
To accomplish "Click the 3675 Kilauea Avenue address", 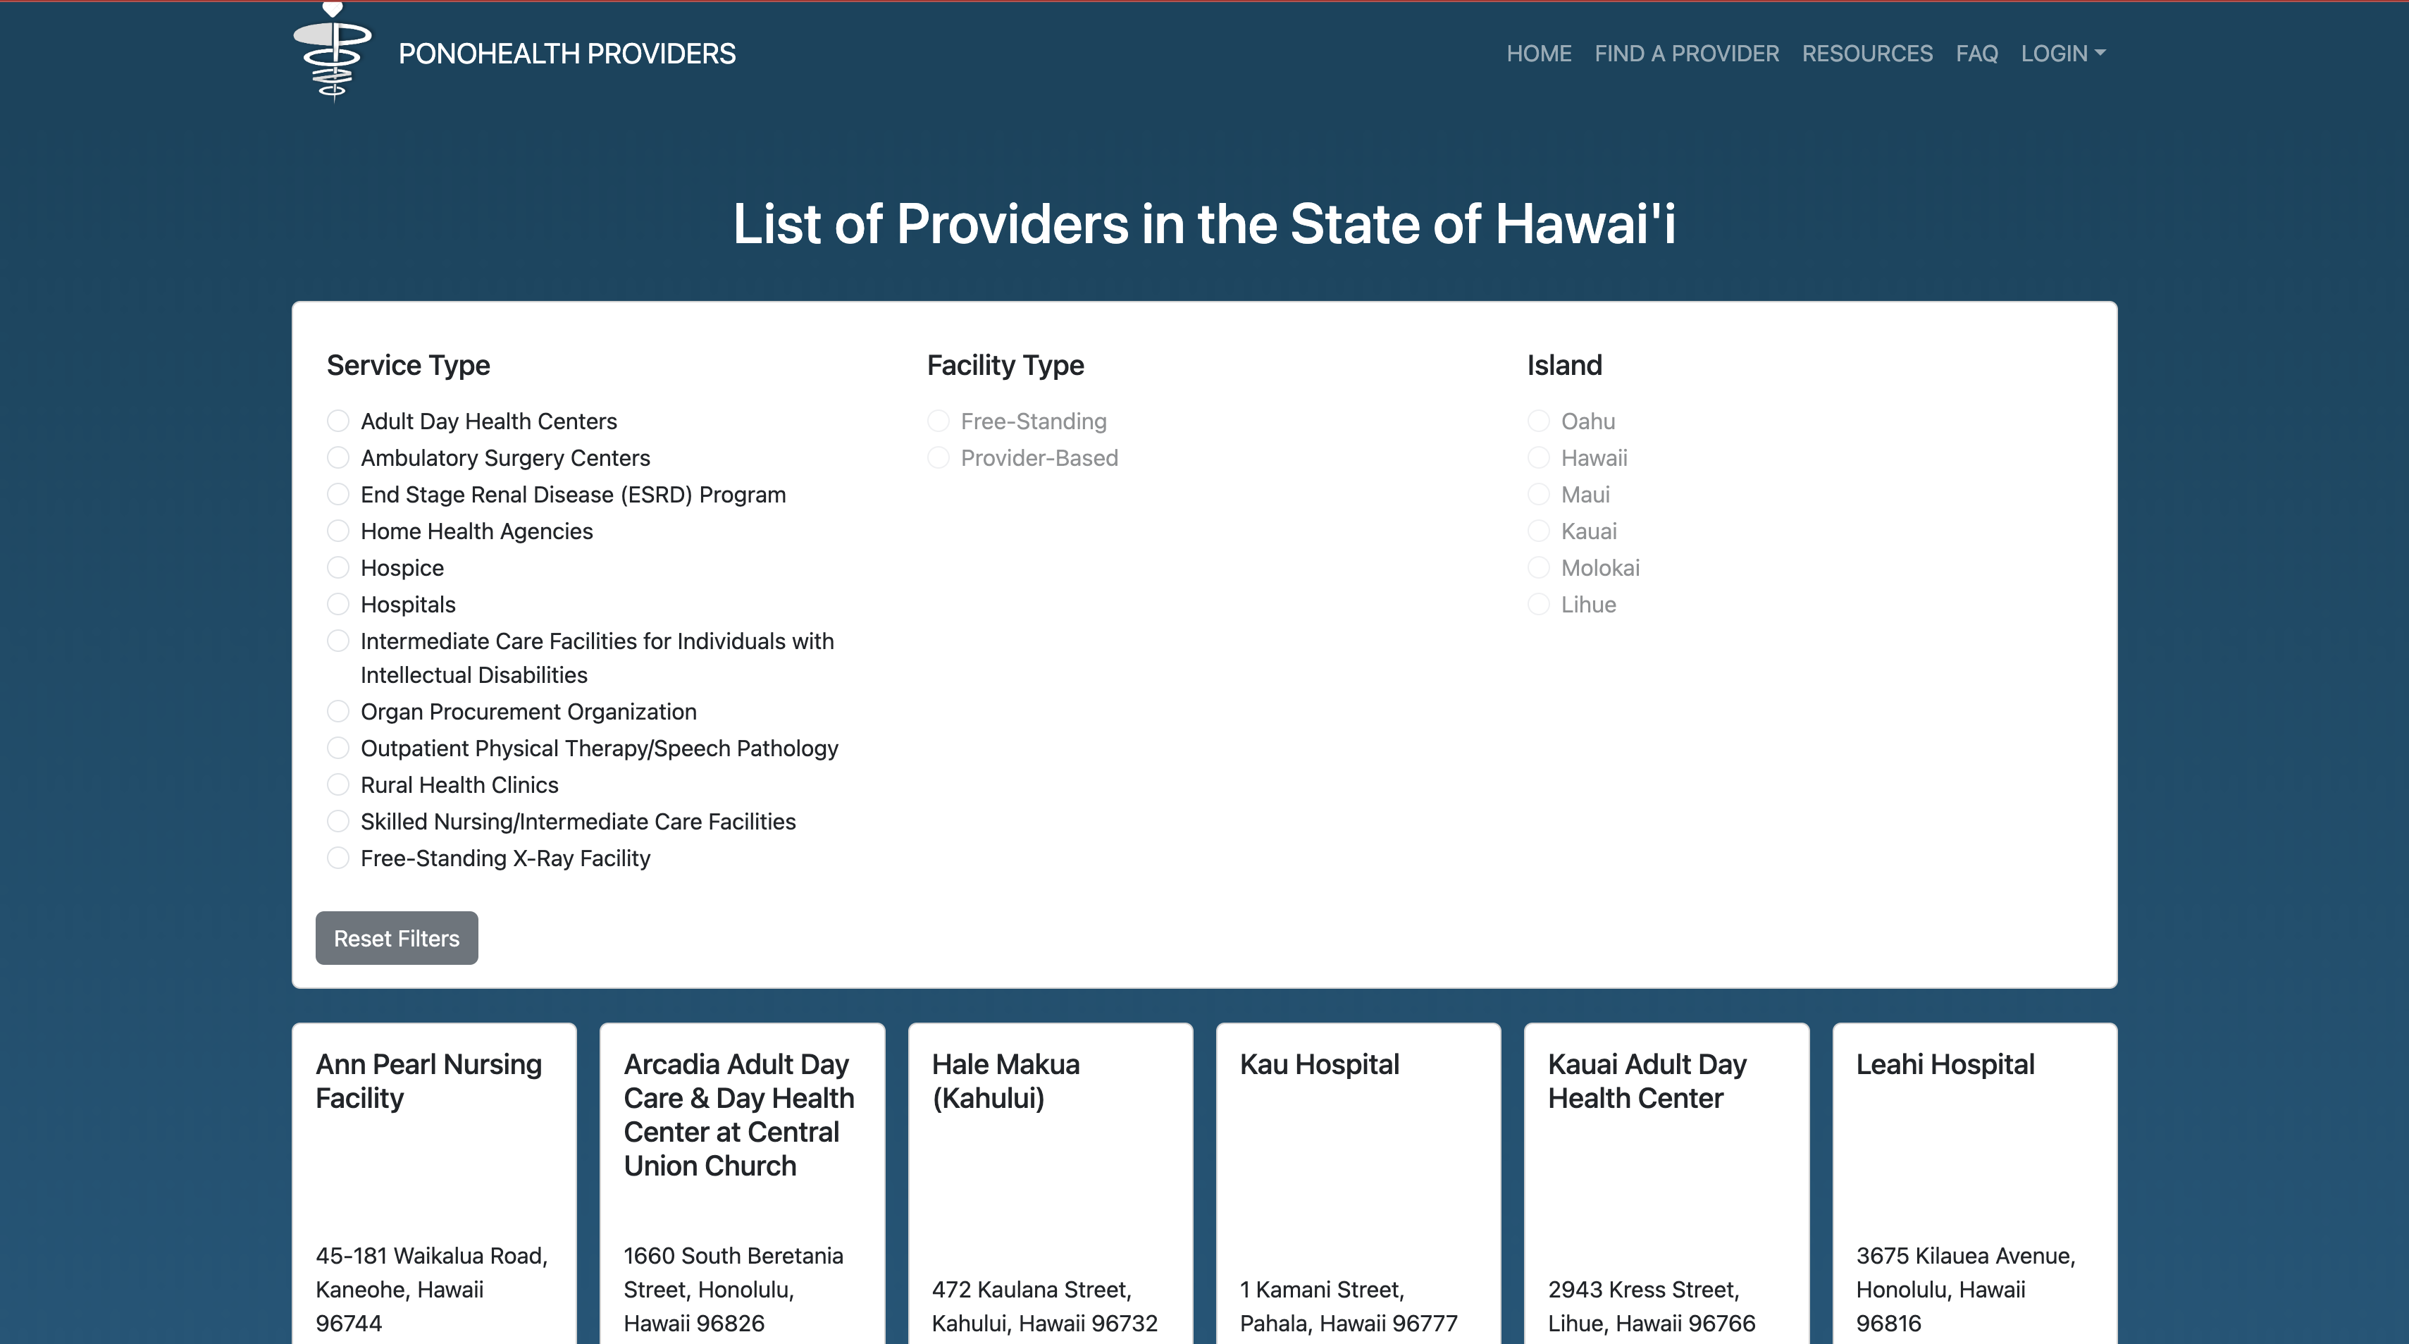I will click(x=1966, y=1290).
